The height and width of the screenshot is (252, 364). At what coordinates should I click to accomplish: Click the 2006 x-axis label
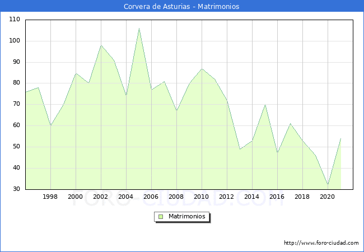click(x=151, y=197)
